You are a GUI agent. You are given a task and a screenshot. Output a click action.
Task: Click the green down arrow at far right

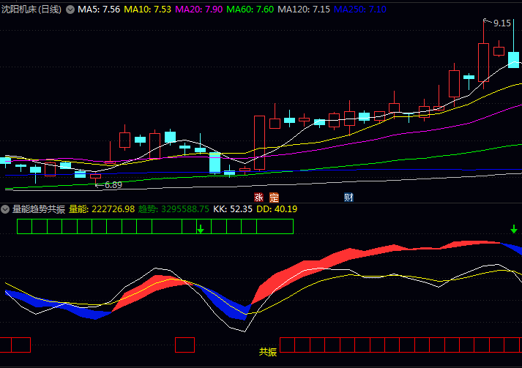coord(514,229)
